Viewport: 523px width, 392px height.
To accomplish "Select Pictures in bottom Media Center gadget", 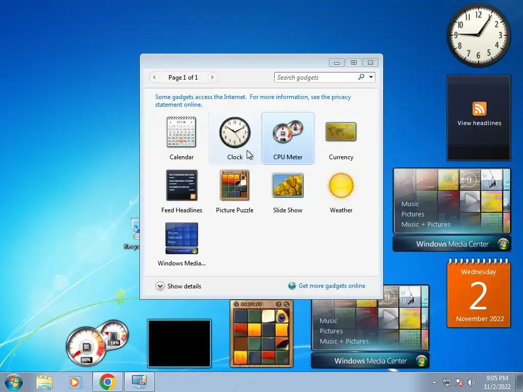I will pyautogui.click(x=331, y=331).
